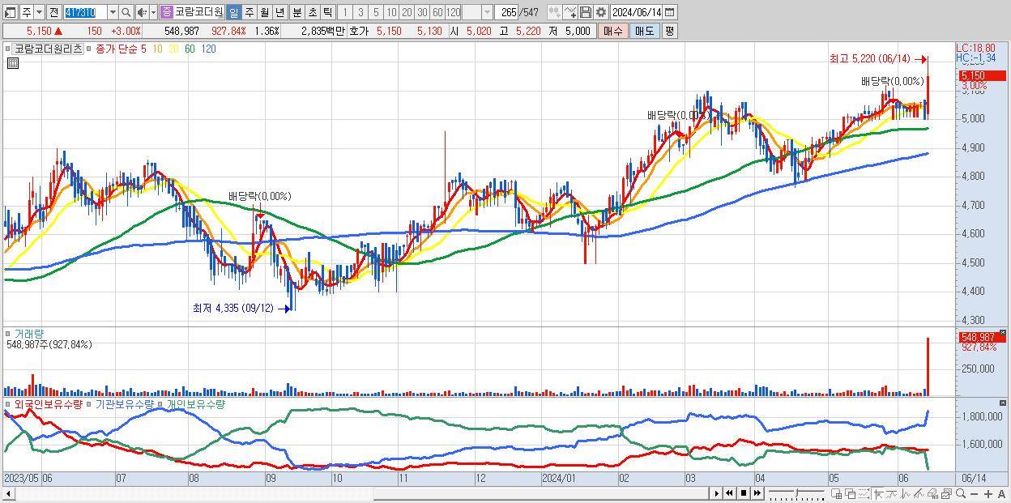Click the purple 증 badge icon

pyautogui.click(x=166, y=12)
